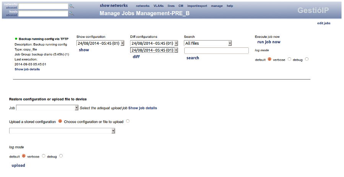The width and height of the screenshot is (344, 177).
Task: Open the Search All files dropdown
Action: click(x=208, y=43)
